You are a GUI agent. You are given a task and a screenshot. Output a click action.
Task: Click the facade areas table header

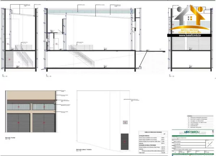[x=153, y=132]
